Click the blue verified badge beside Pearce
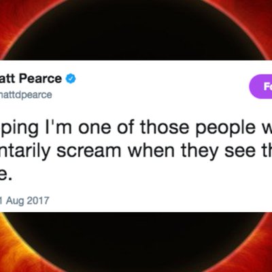 71,79
